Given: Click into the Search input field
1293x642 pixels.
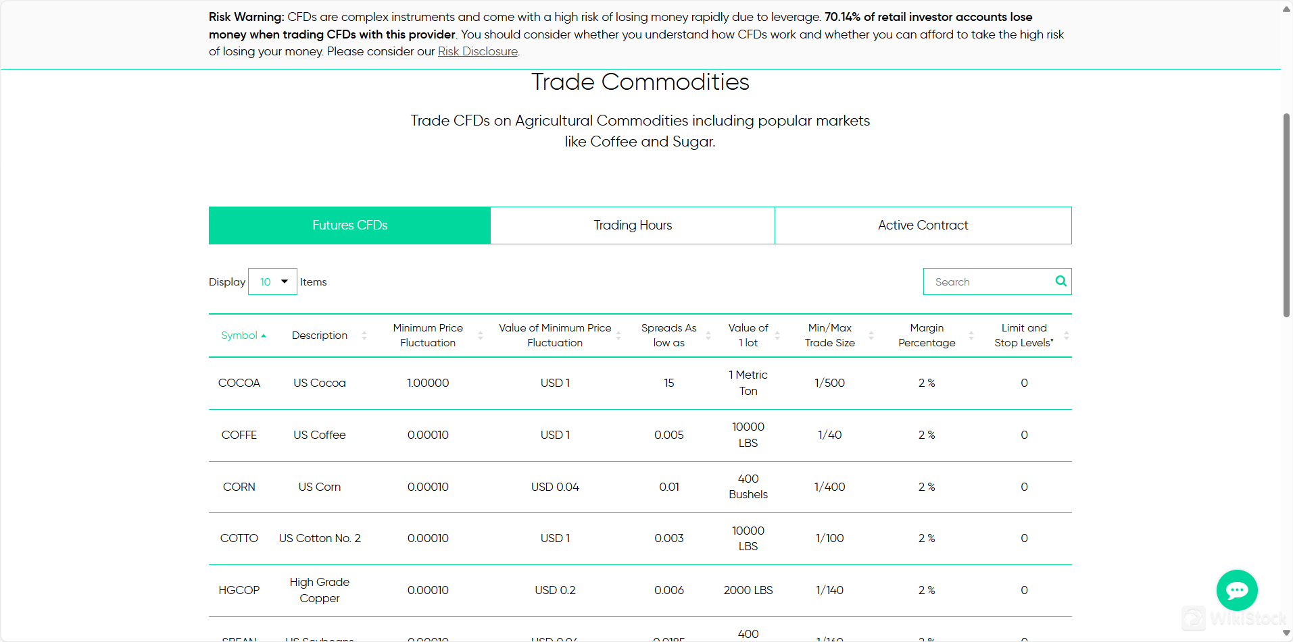Looking at the screenshot, I should pyautogui.click(x=987, y=282).
